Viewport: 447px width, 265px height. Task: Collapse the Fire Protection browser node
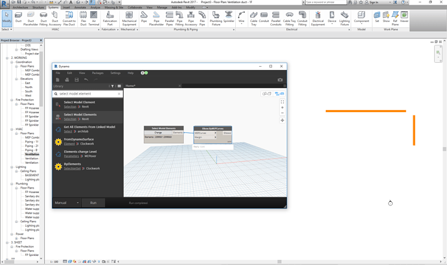[12, 100]
